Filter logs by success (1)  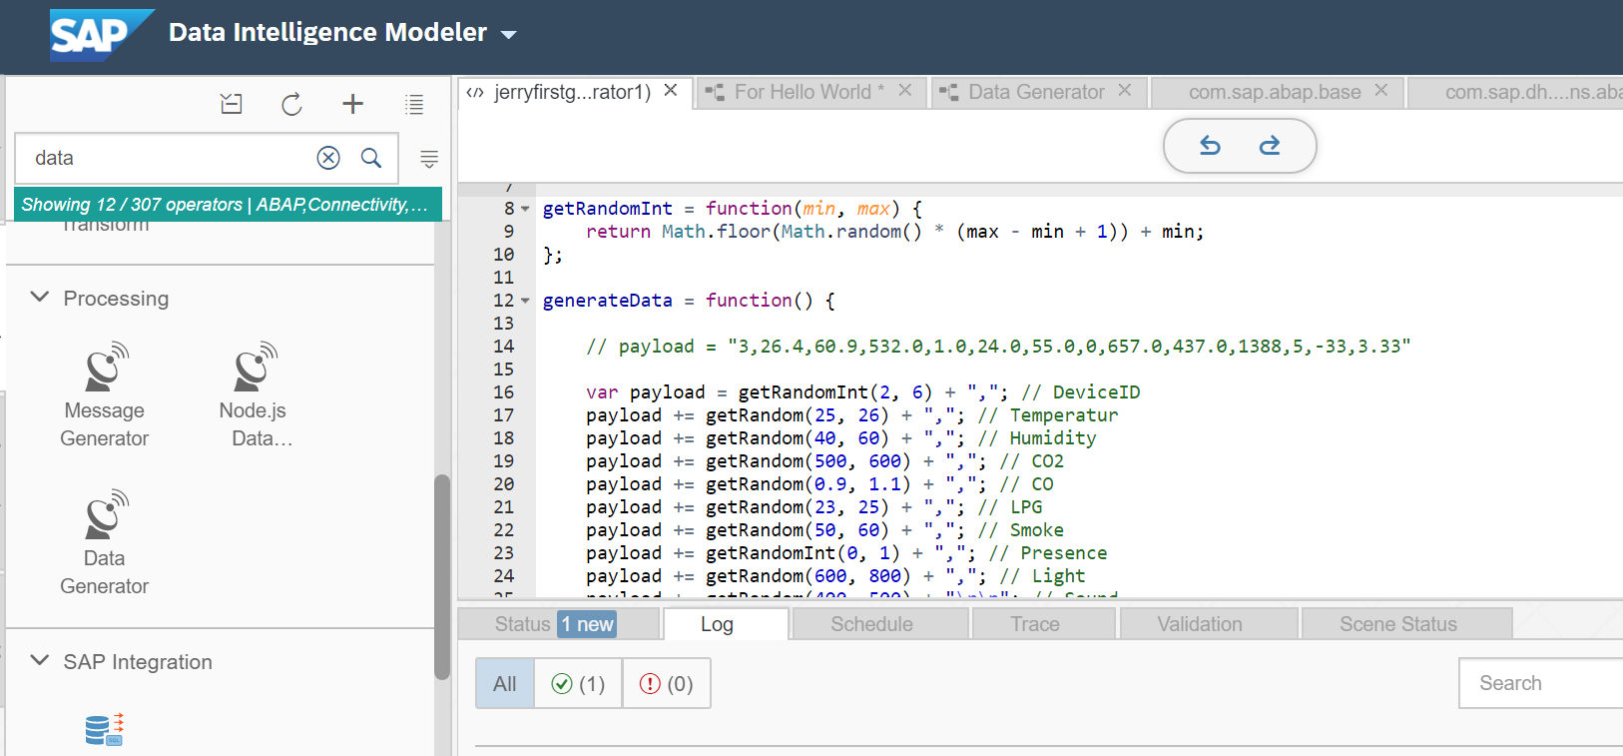578,683
